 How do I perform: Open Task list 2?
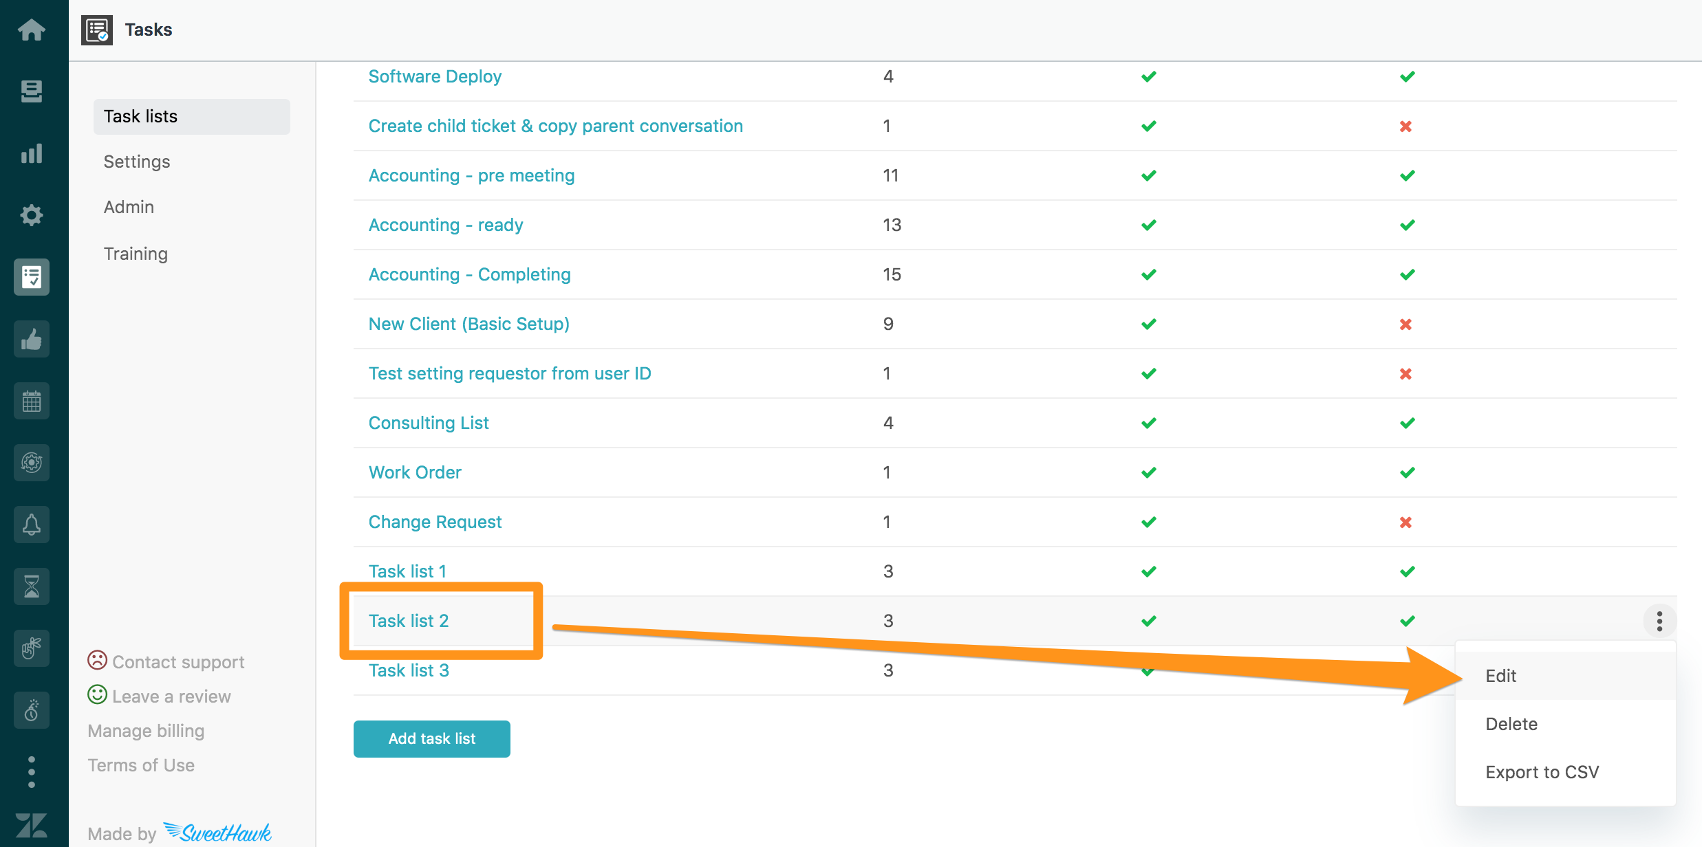click(x=409, y=621)
